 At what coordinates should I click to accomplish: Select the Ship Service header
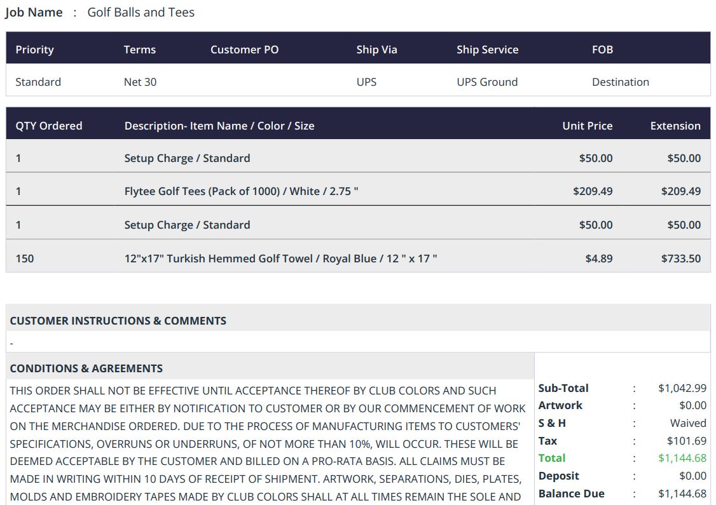click(x=487, y=50)
